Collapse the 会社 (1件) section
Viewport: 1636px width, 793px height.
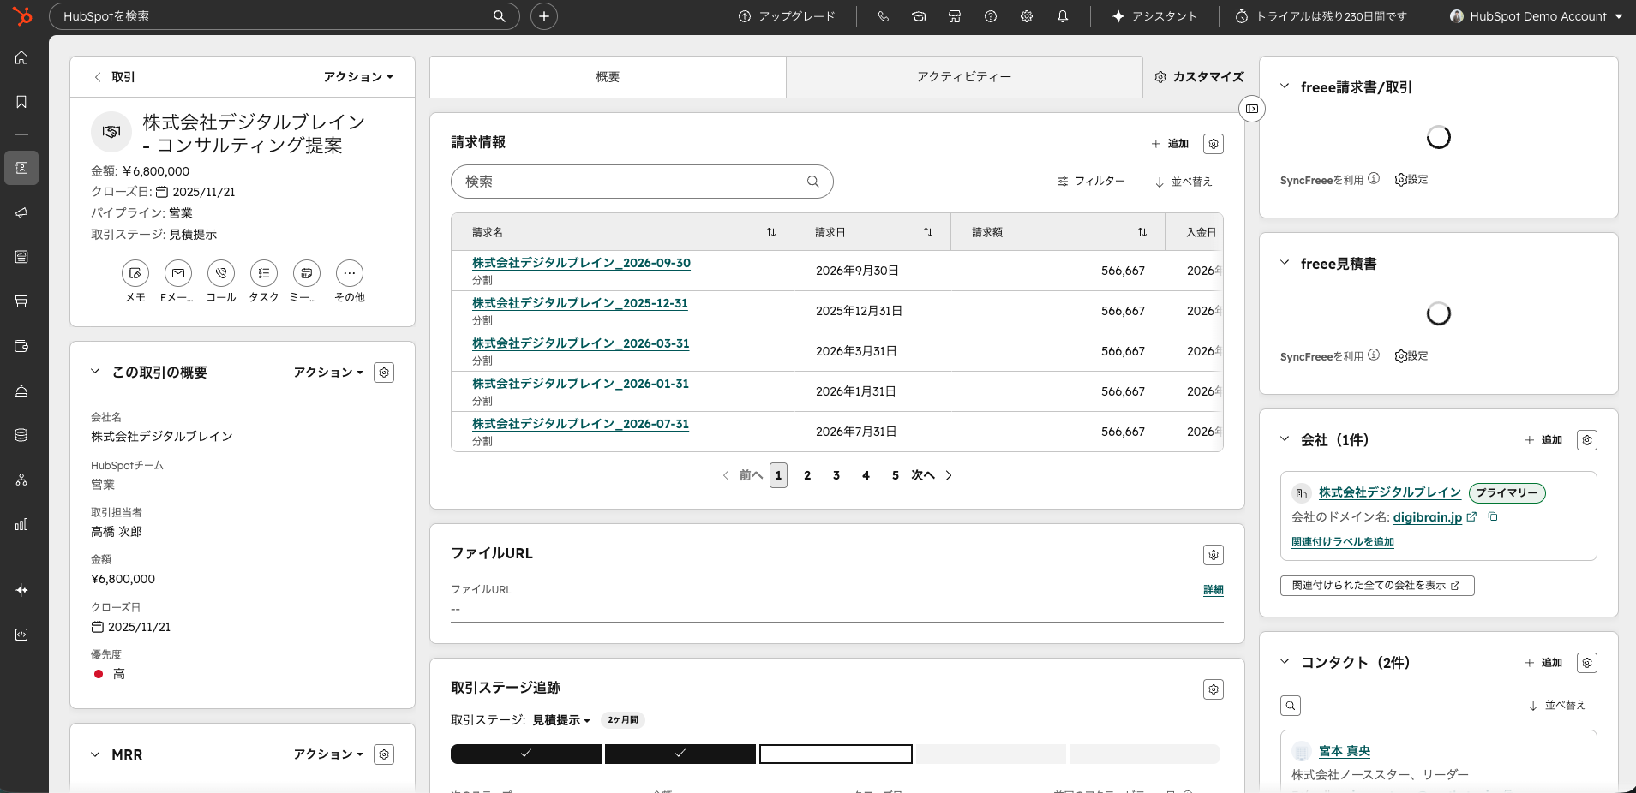1285,439
